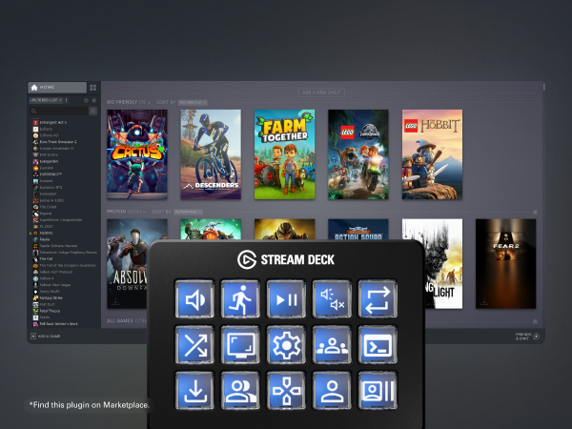Tap the play/pause key on Stream Deck
This screenshot has height=429, width=572.
(286, 299)
